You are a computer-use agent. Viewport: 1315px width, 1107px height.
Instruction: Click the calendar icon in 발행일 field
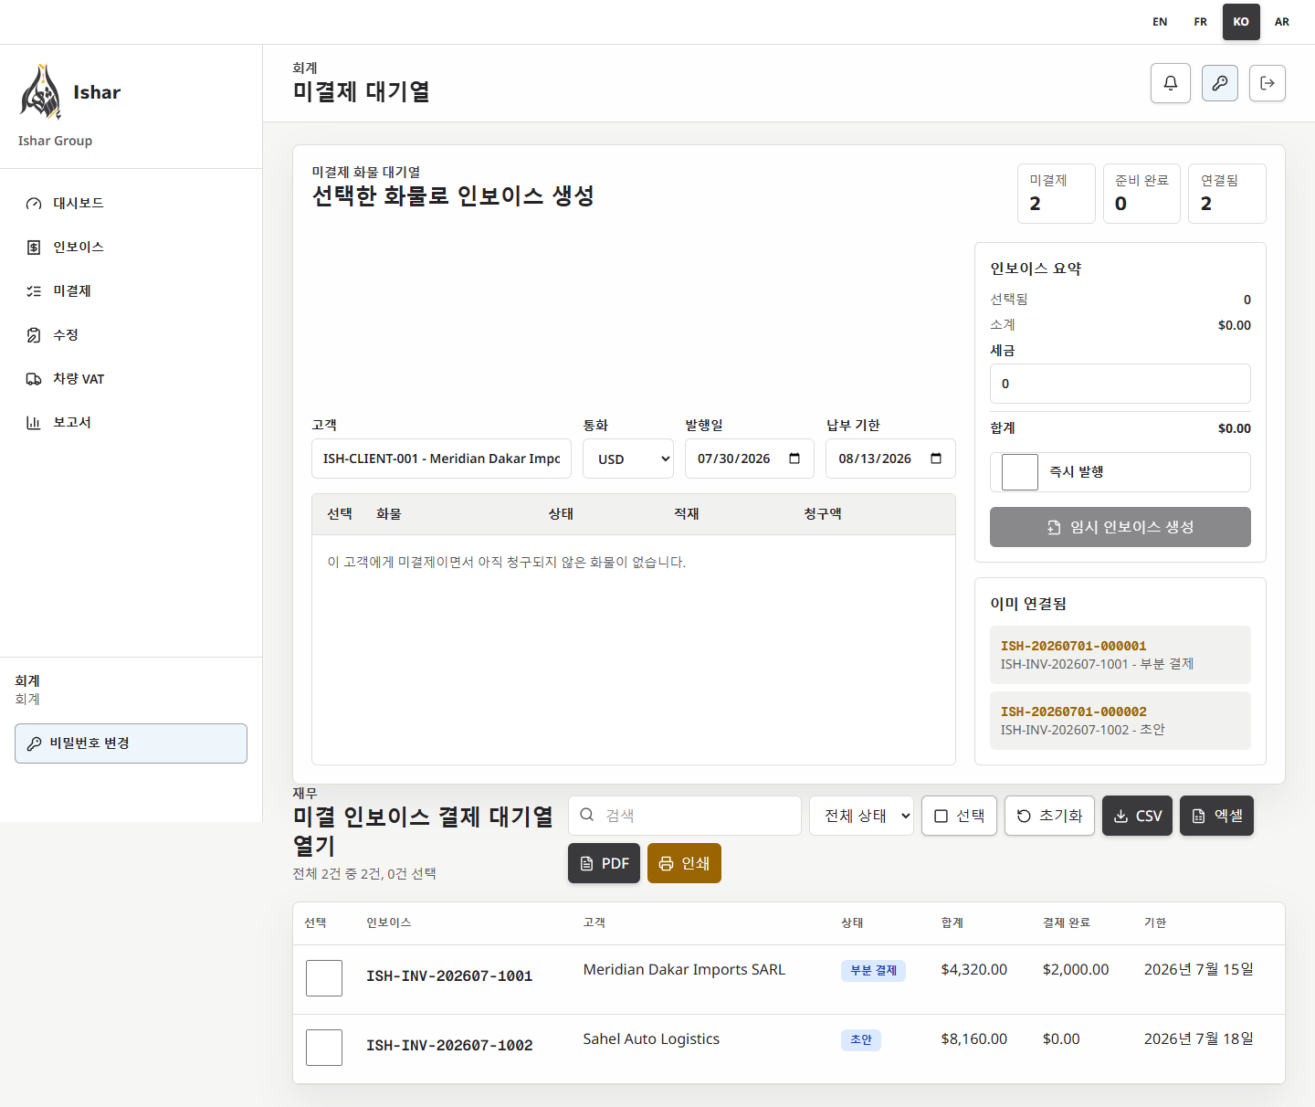click(x=794, y=459)
